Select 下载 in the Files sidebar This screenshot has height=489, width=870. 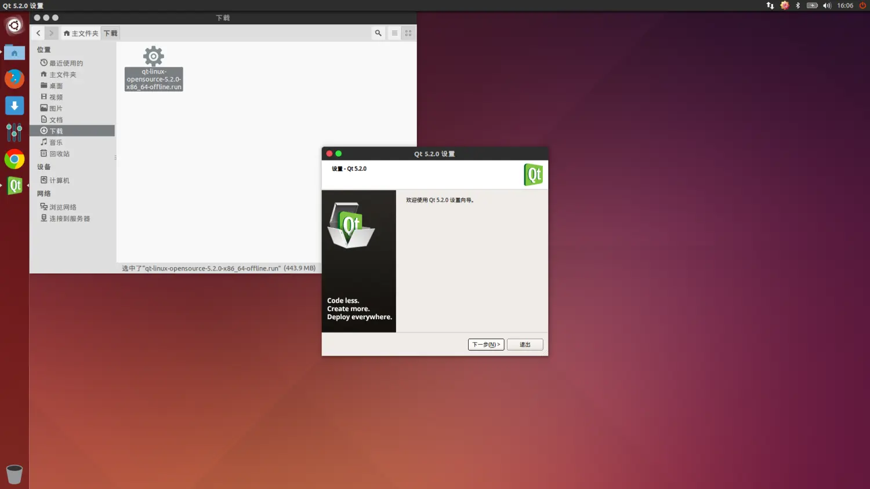coord(72,131)
